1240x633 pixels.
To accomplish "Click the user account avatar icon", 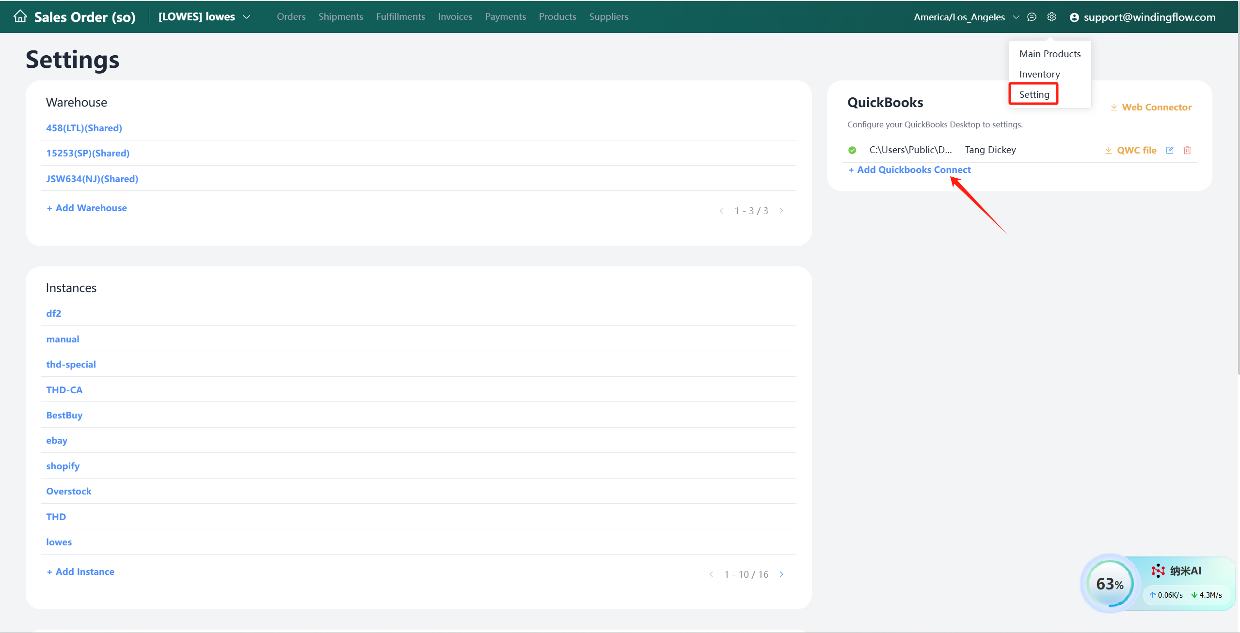I will (1074, 17).
